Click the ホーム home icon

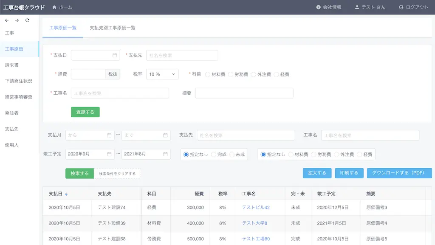click(x=54, y=7)
